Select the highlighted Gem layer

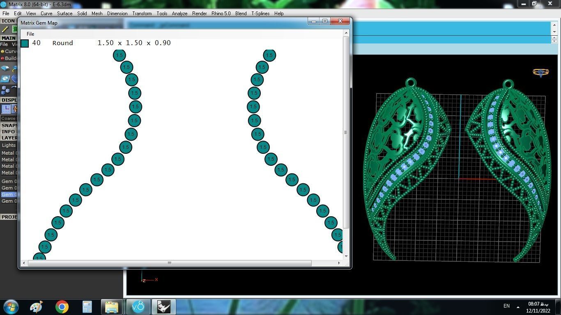(9, 194)
